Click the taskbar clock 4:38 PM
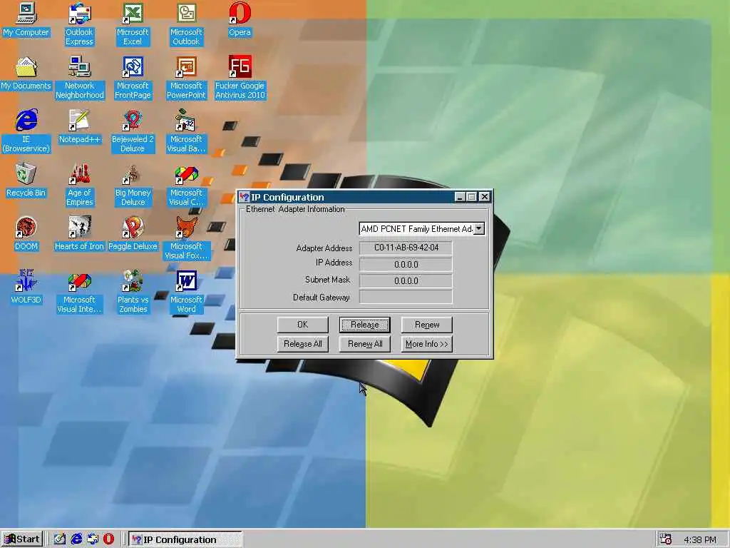This screenshot has height=548, width=730. tap(700, 539)
